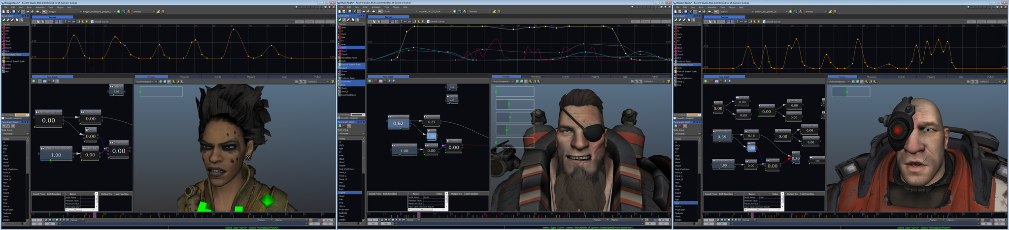
Task: Click the green add-node icon in Markov's Face Graph toolbar
Action: click(706, 81)
